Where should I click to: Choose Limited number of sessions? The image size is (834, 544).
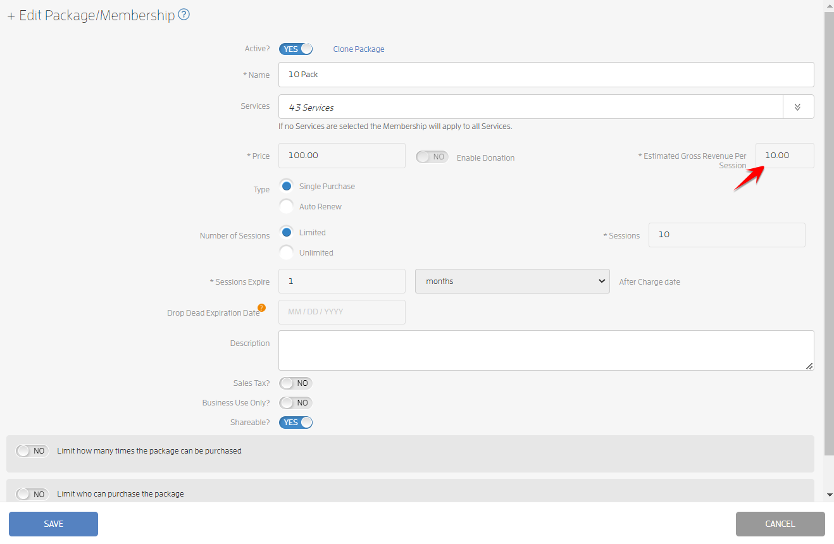[287, 232]
